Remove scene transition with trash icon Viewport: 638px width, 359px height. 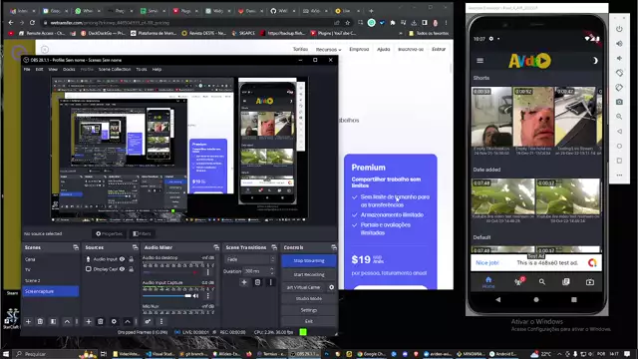point(257,282)
